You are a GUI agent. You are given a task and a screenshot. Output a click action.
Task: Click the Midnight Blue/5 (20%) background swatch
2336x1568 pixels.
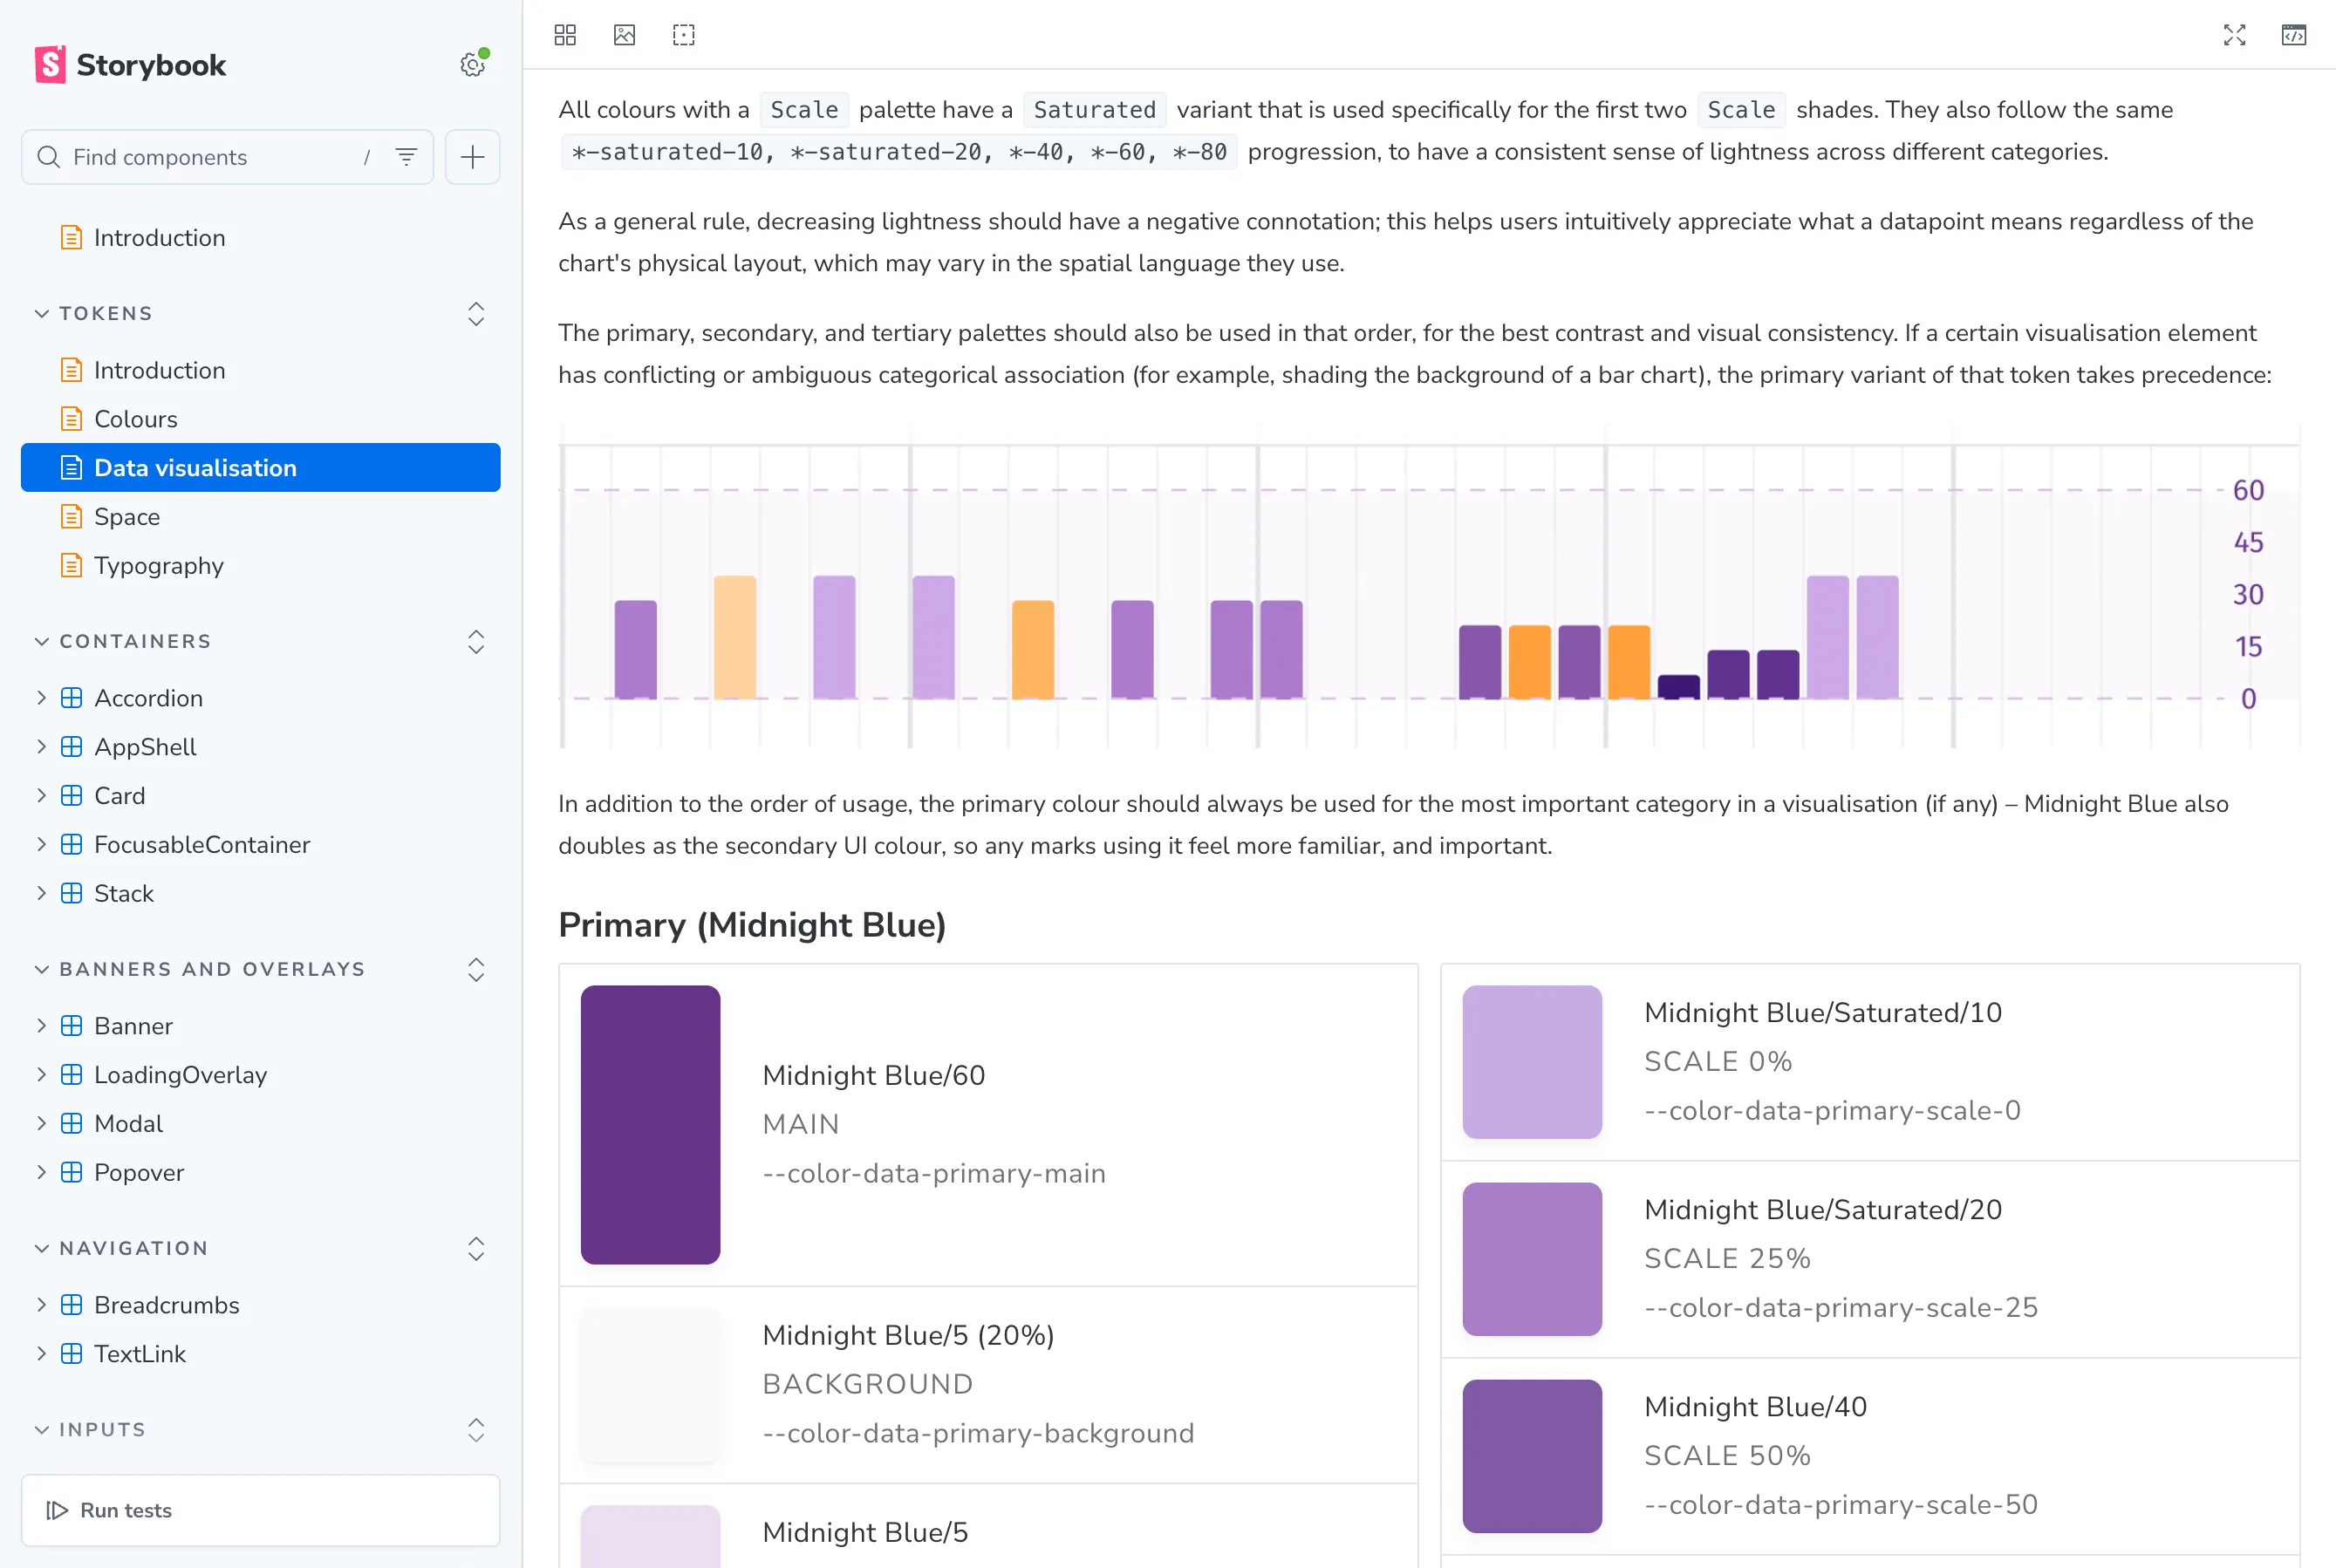650,1386
